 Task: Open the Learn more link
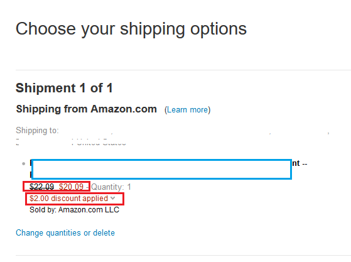188,110
